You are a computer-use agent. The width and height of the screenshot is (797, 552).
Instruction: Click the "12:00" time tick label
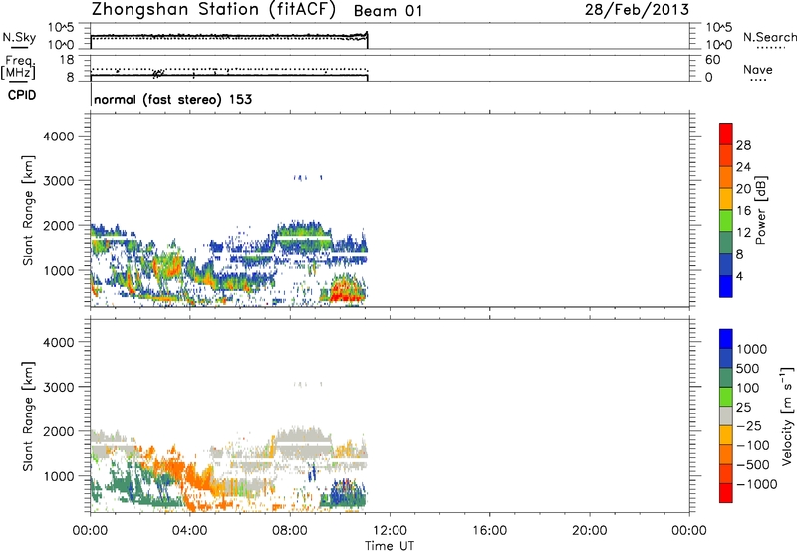click(390, 531)
